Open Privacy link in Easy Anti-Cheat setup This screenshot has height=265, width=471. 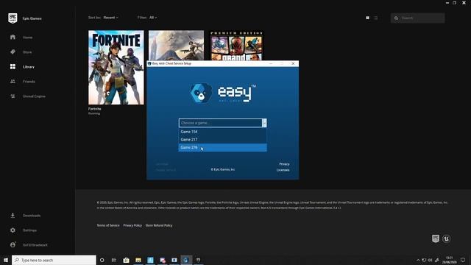coord(284,164)
